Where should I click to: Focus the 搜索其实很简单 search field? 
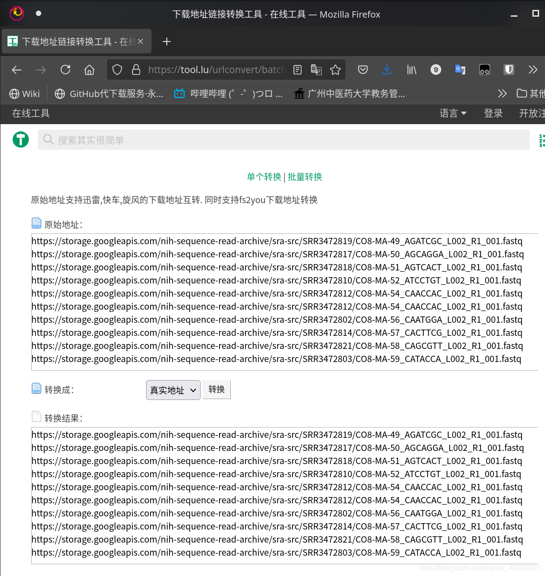(x=284, y=140)
